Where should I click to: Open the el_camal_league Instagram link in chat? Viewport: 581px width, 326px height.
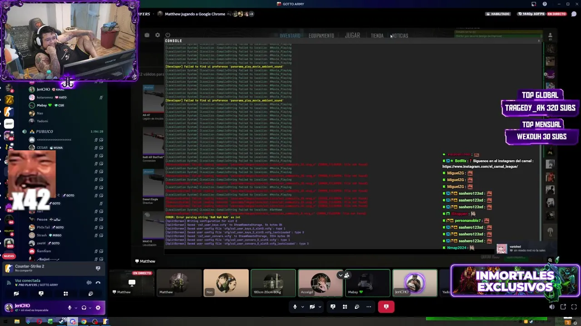point(480,167)
